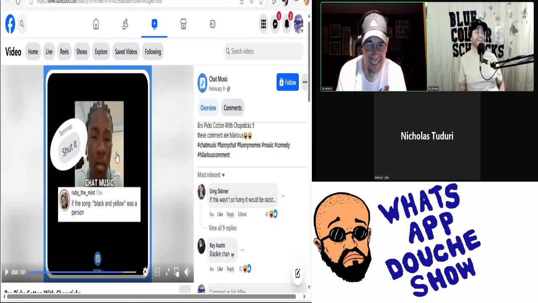Open the Saved Videos tab

coord(126,52)
